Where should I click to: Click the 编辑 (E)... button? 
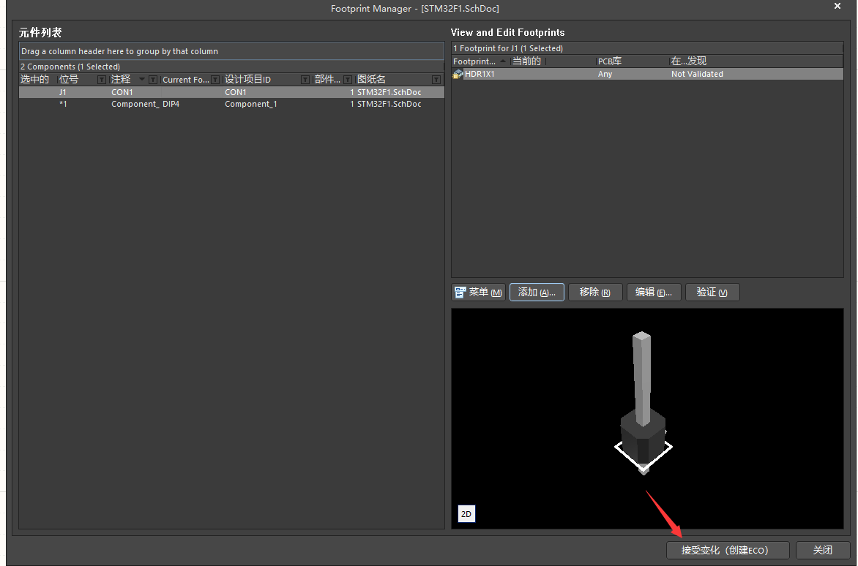[654, 293]
